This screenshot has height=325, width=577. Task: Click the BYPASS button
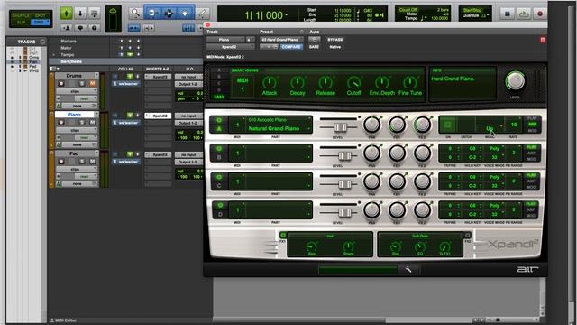click(x=334, y=40)
